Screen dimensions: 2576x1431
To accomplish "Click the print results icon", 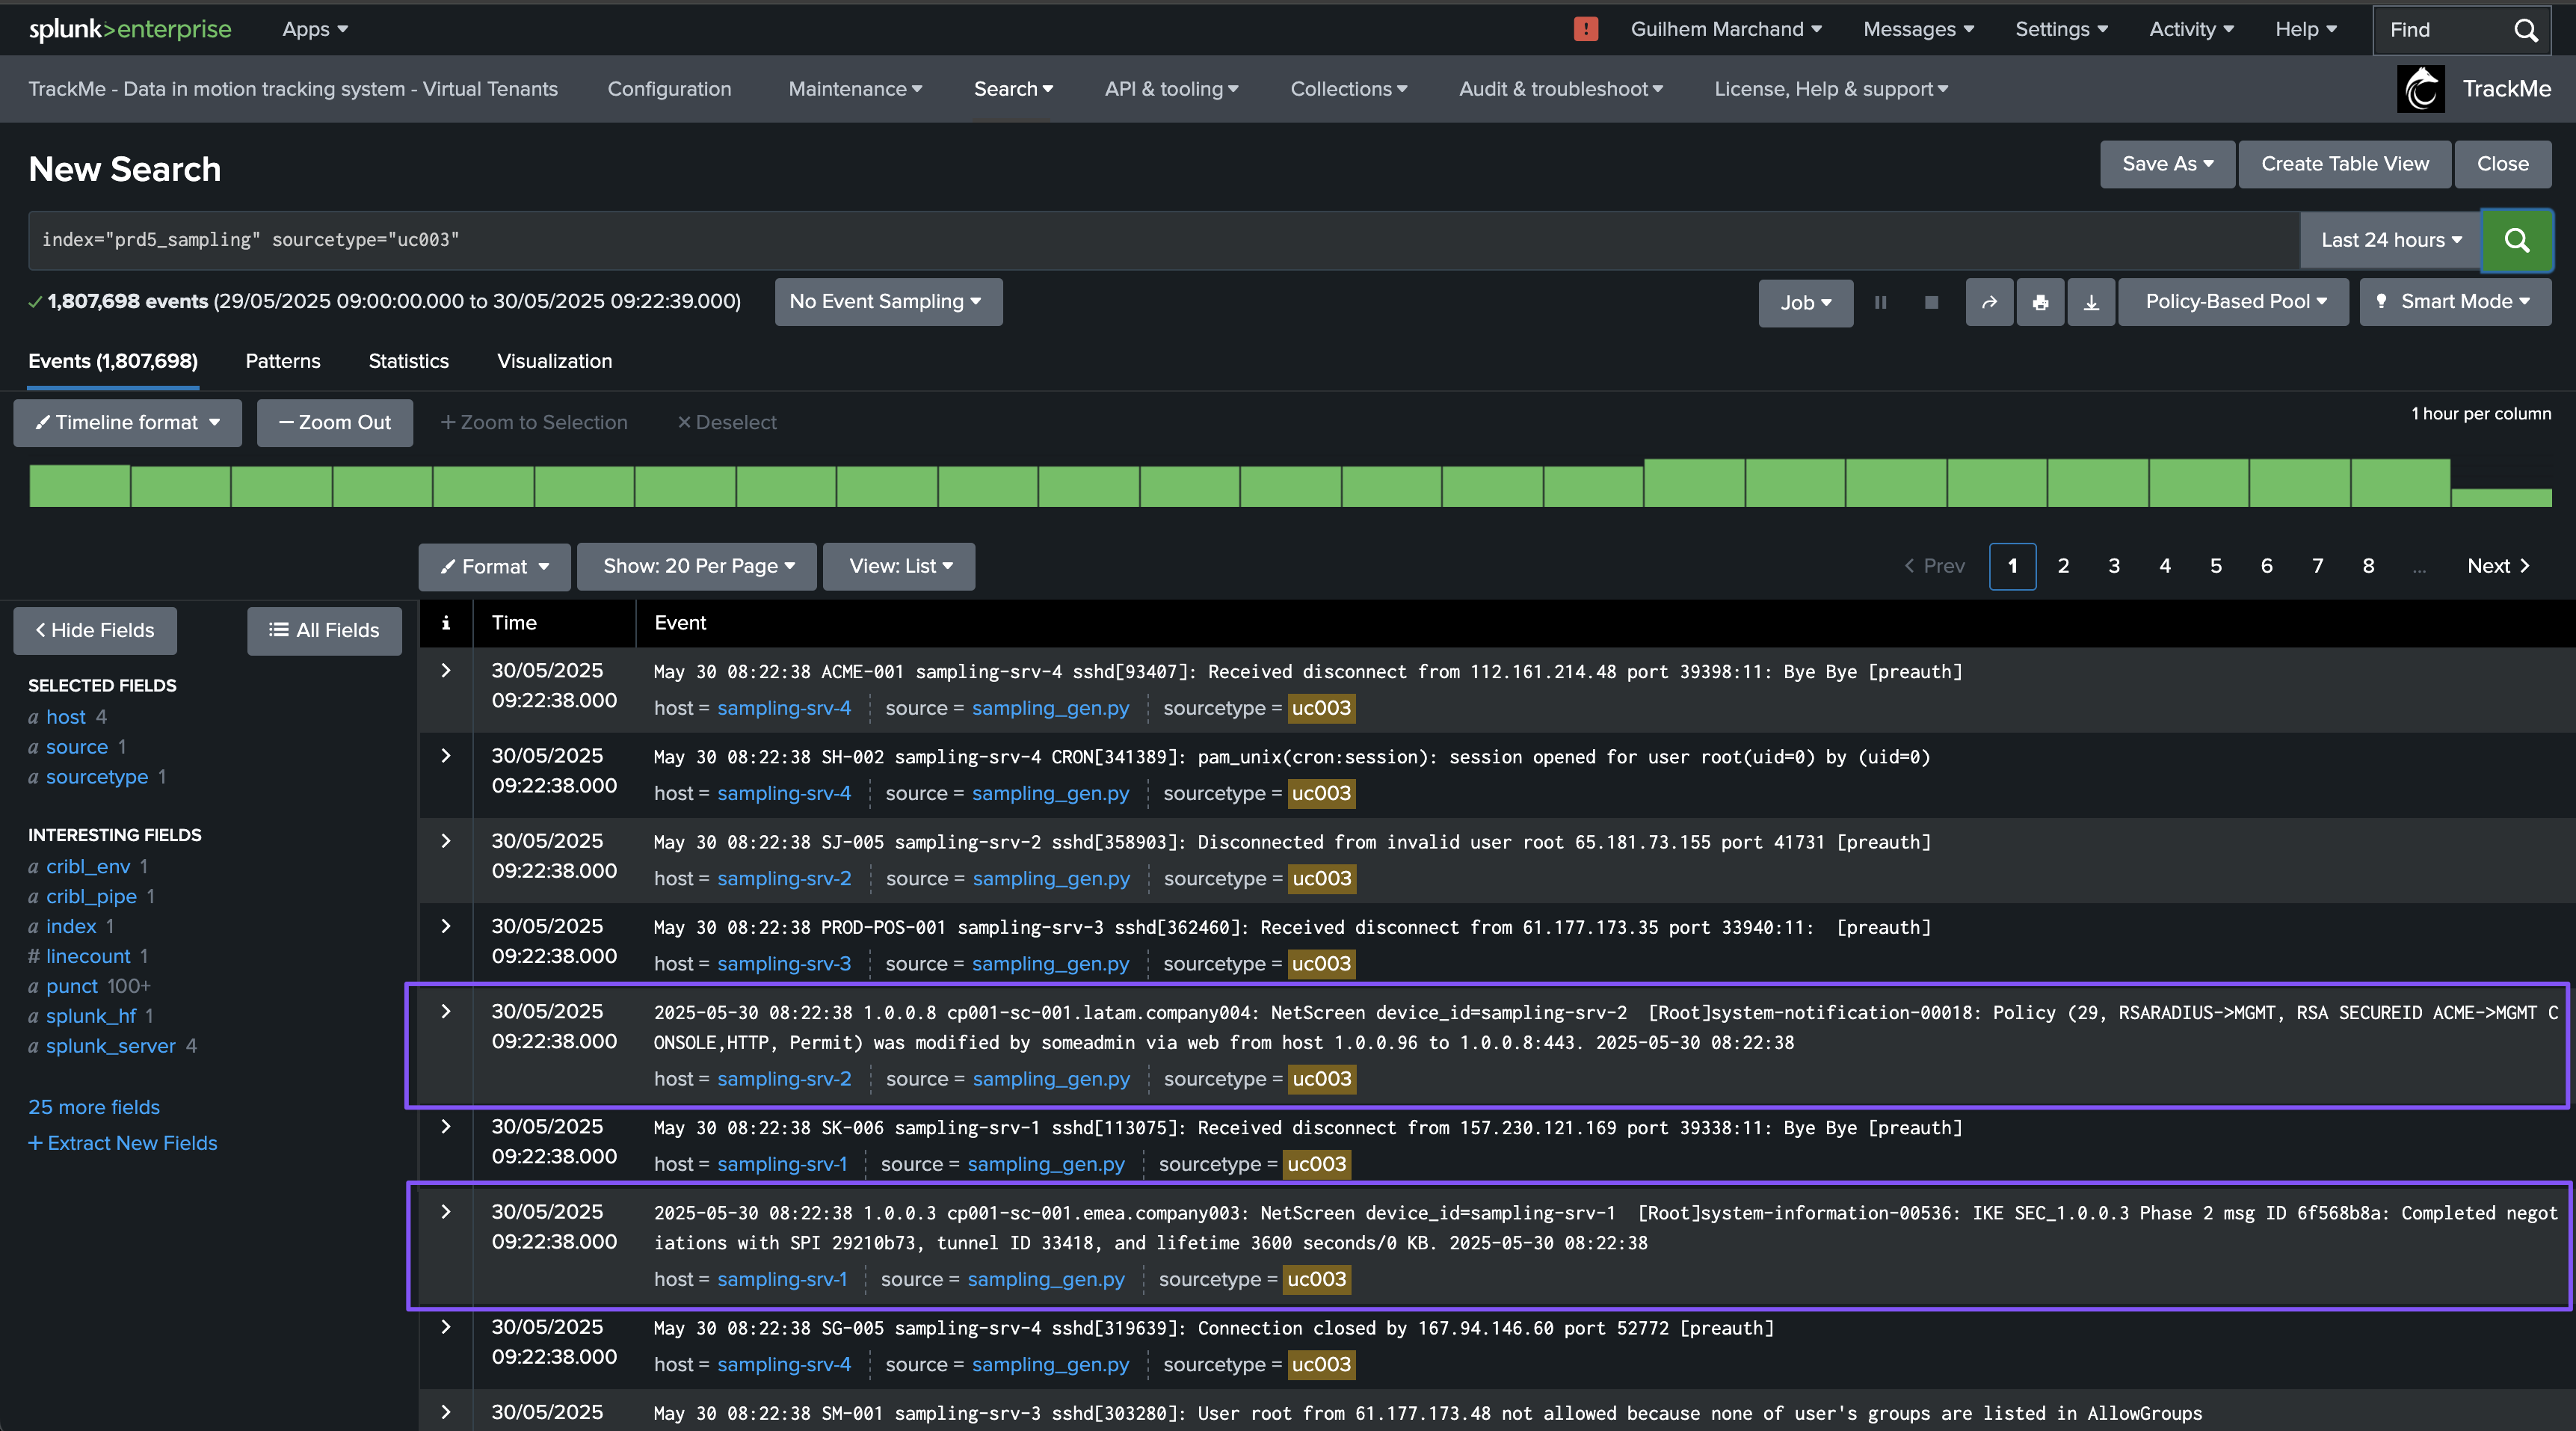I will coord(2040,302).
